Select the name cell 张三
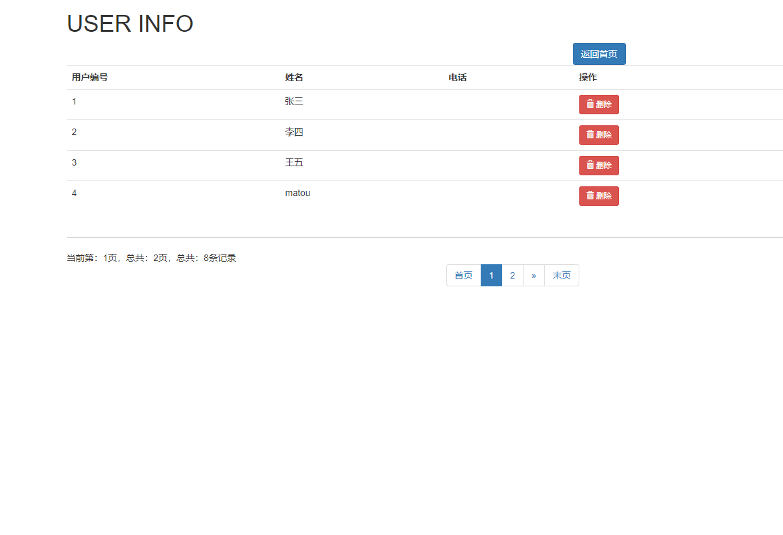783x535 pixels. [294, 101]
